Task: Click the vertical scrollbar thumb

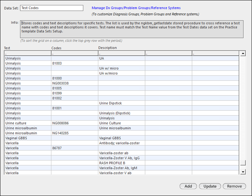Action: coord(243,163)
